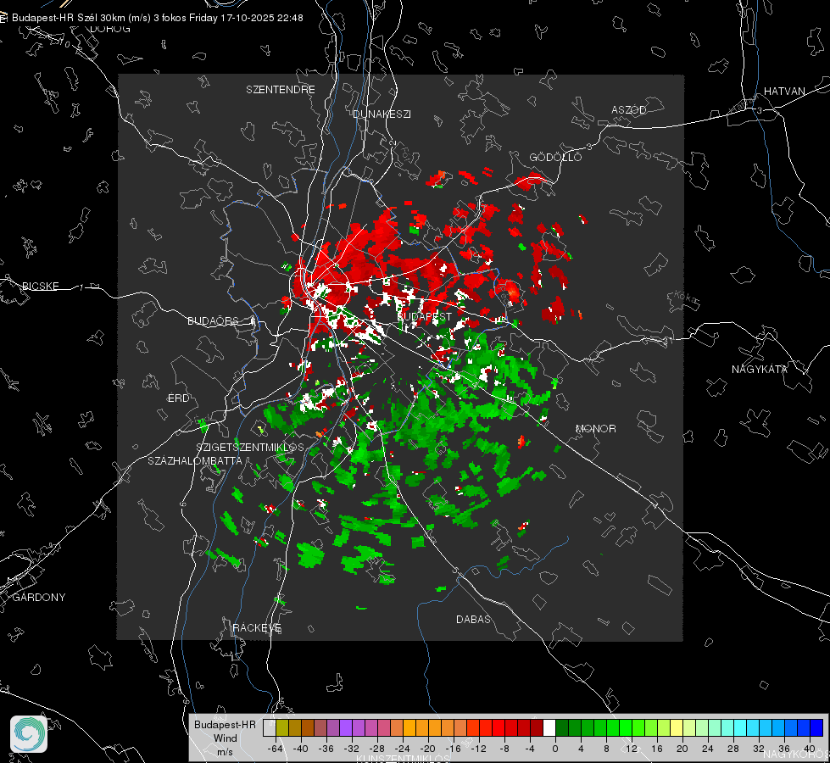Click the GÁRDONY town label
This screenshot has height=763, width=830.
pos(39,598)
